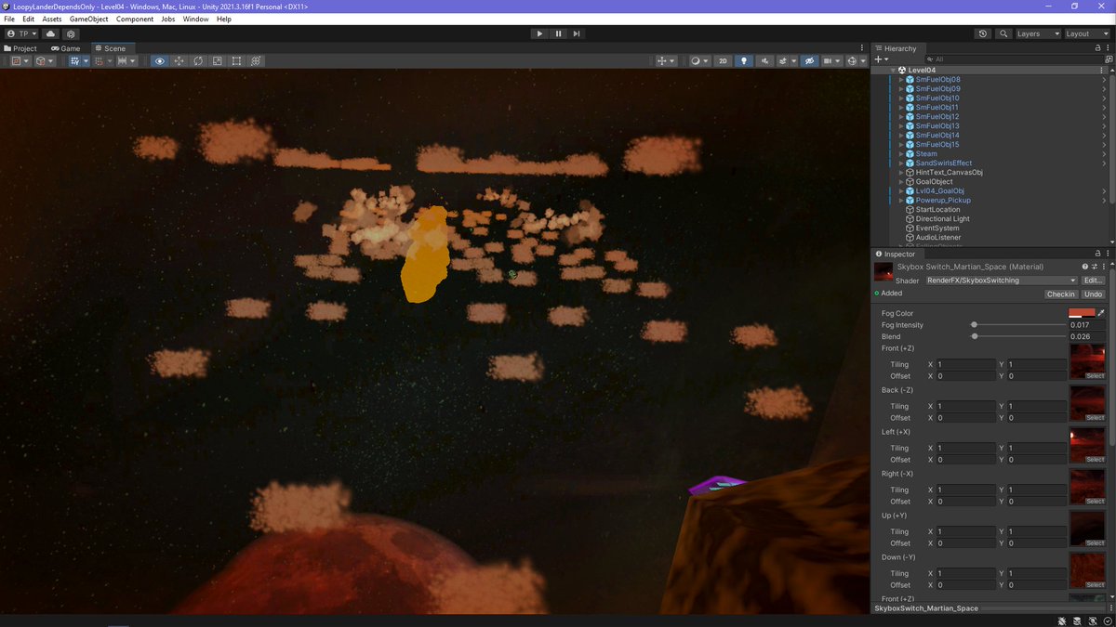The height and width of the screenshot is (627, 1116).
Task: Click the Fog Intensity slider
Action: (x=1017, y=325)
